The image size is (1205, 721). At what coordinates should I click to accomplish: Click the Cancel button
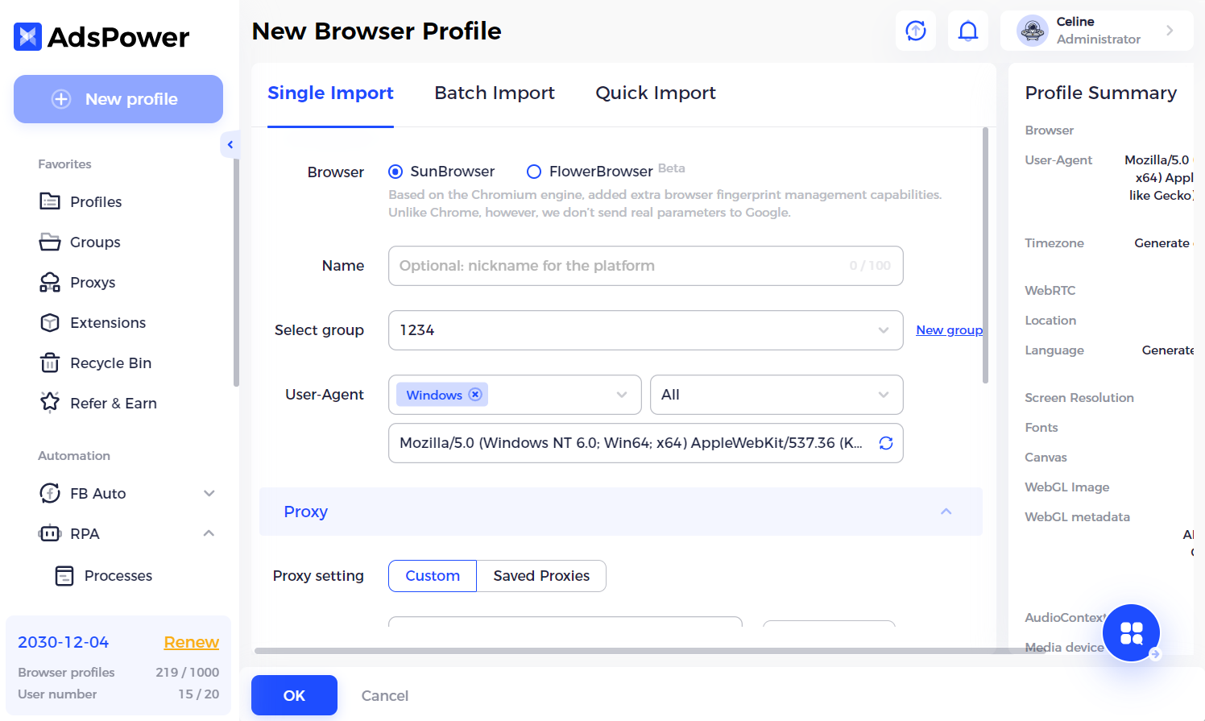(x=385, y=695)
